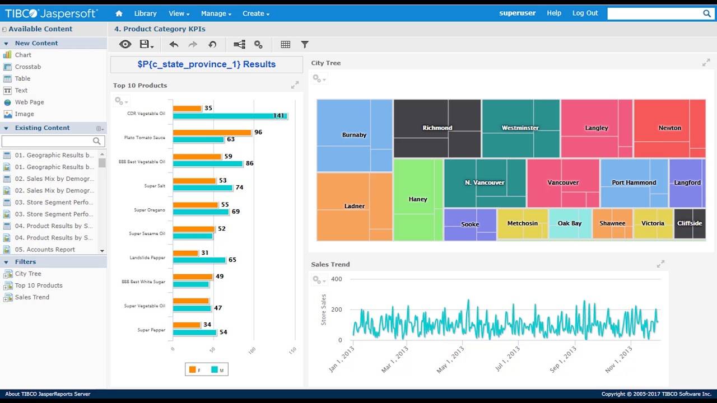This screenshot has width=717, height=403.
Task: Select the Crosstab content item
Action: point(27,67)
